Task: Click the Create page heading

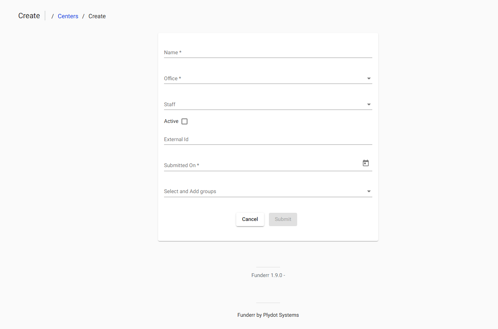Action: [29, 16]
